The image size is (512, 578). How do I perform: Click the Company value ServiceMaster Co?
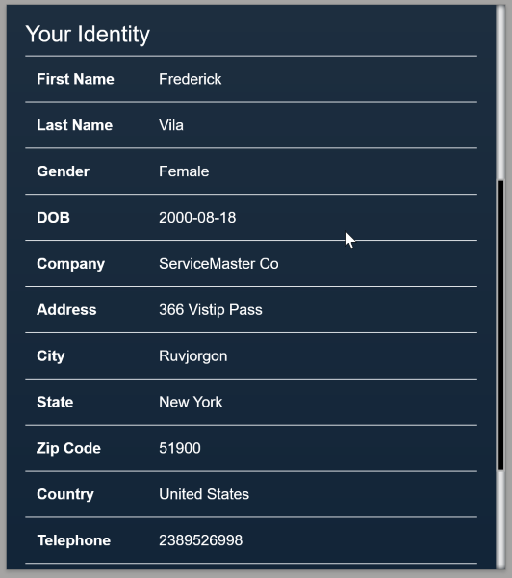tap(218, 264)
